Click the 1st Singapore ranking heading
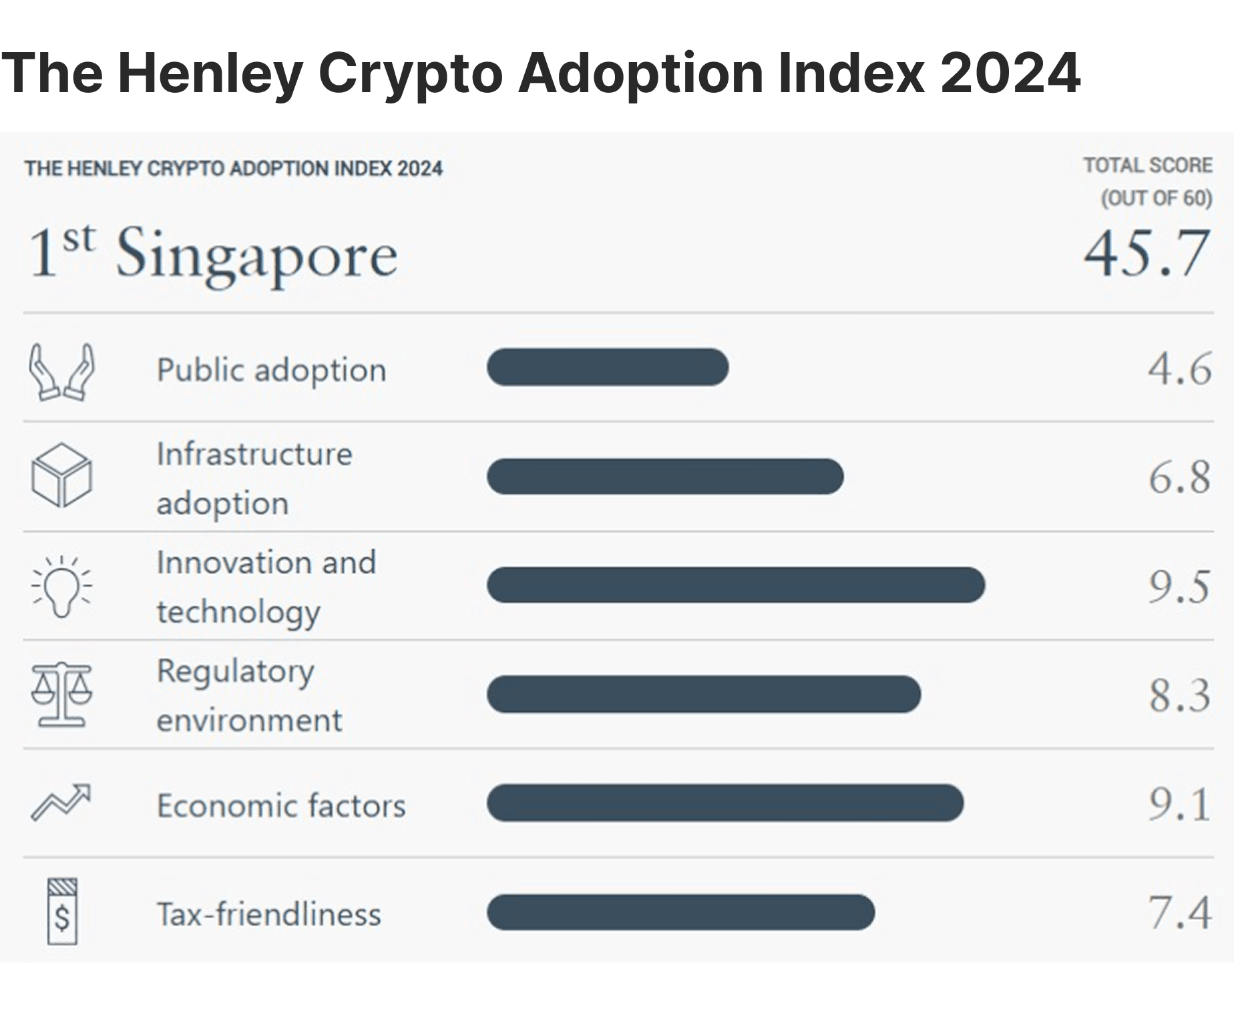The height and width of the screenshot is (1015, 1234). coord(214,254)
